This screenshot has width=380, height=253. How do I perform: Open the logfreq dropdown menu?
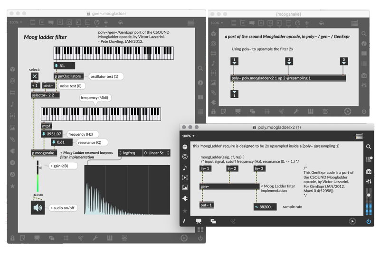coord(130,153)
